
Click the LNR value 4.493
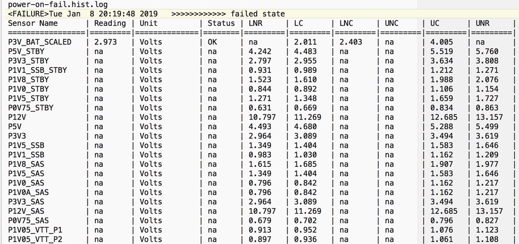click(x=260, y=127)
